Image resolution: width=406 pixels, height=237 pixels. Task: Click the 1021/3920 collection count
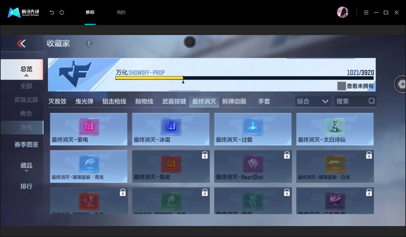pos(360,73)
